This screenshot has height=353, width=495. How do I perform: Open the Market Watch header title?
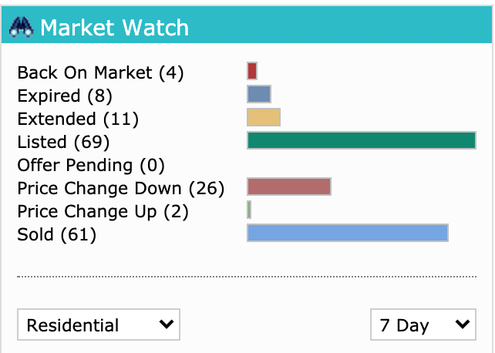pos(115,28)
